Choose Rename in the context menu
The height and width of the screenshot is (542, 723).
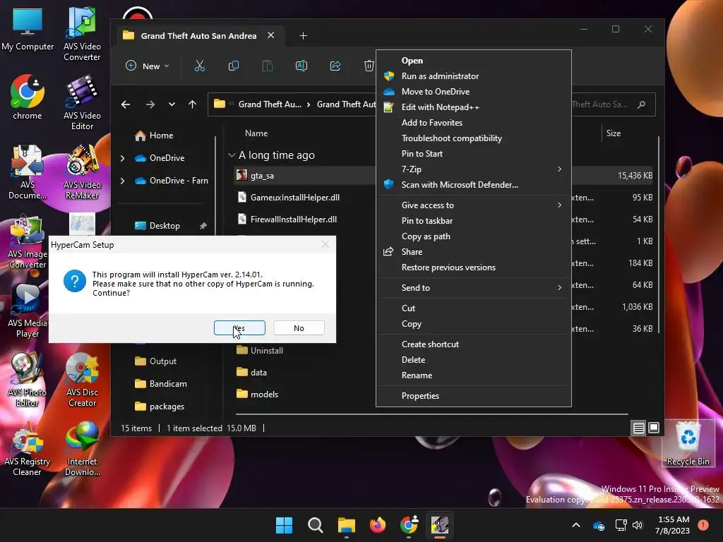click(474, 375)
